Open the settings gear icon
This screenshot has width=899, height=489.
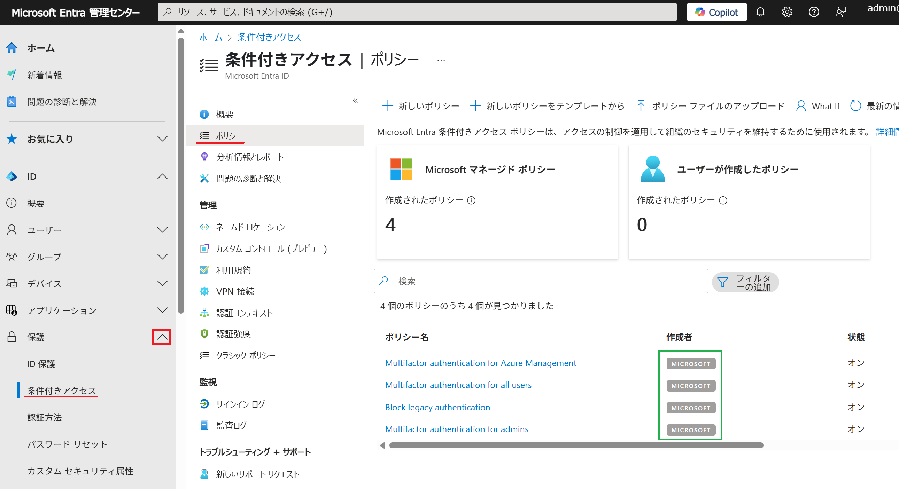click(x=786, y=12)
